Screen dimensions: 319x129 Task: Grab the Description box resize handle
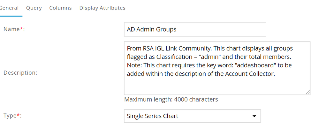coord(307,92)
